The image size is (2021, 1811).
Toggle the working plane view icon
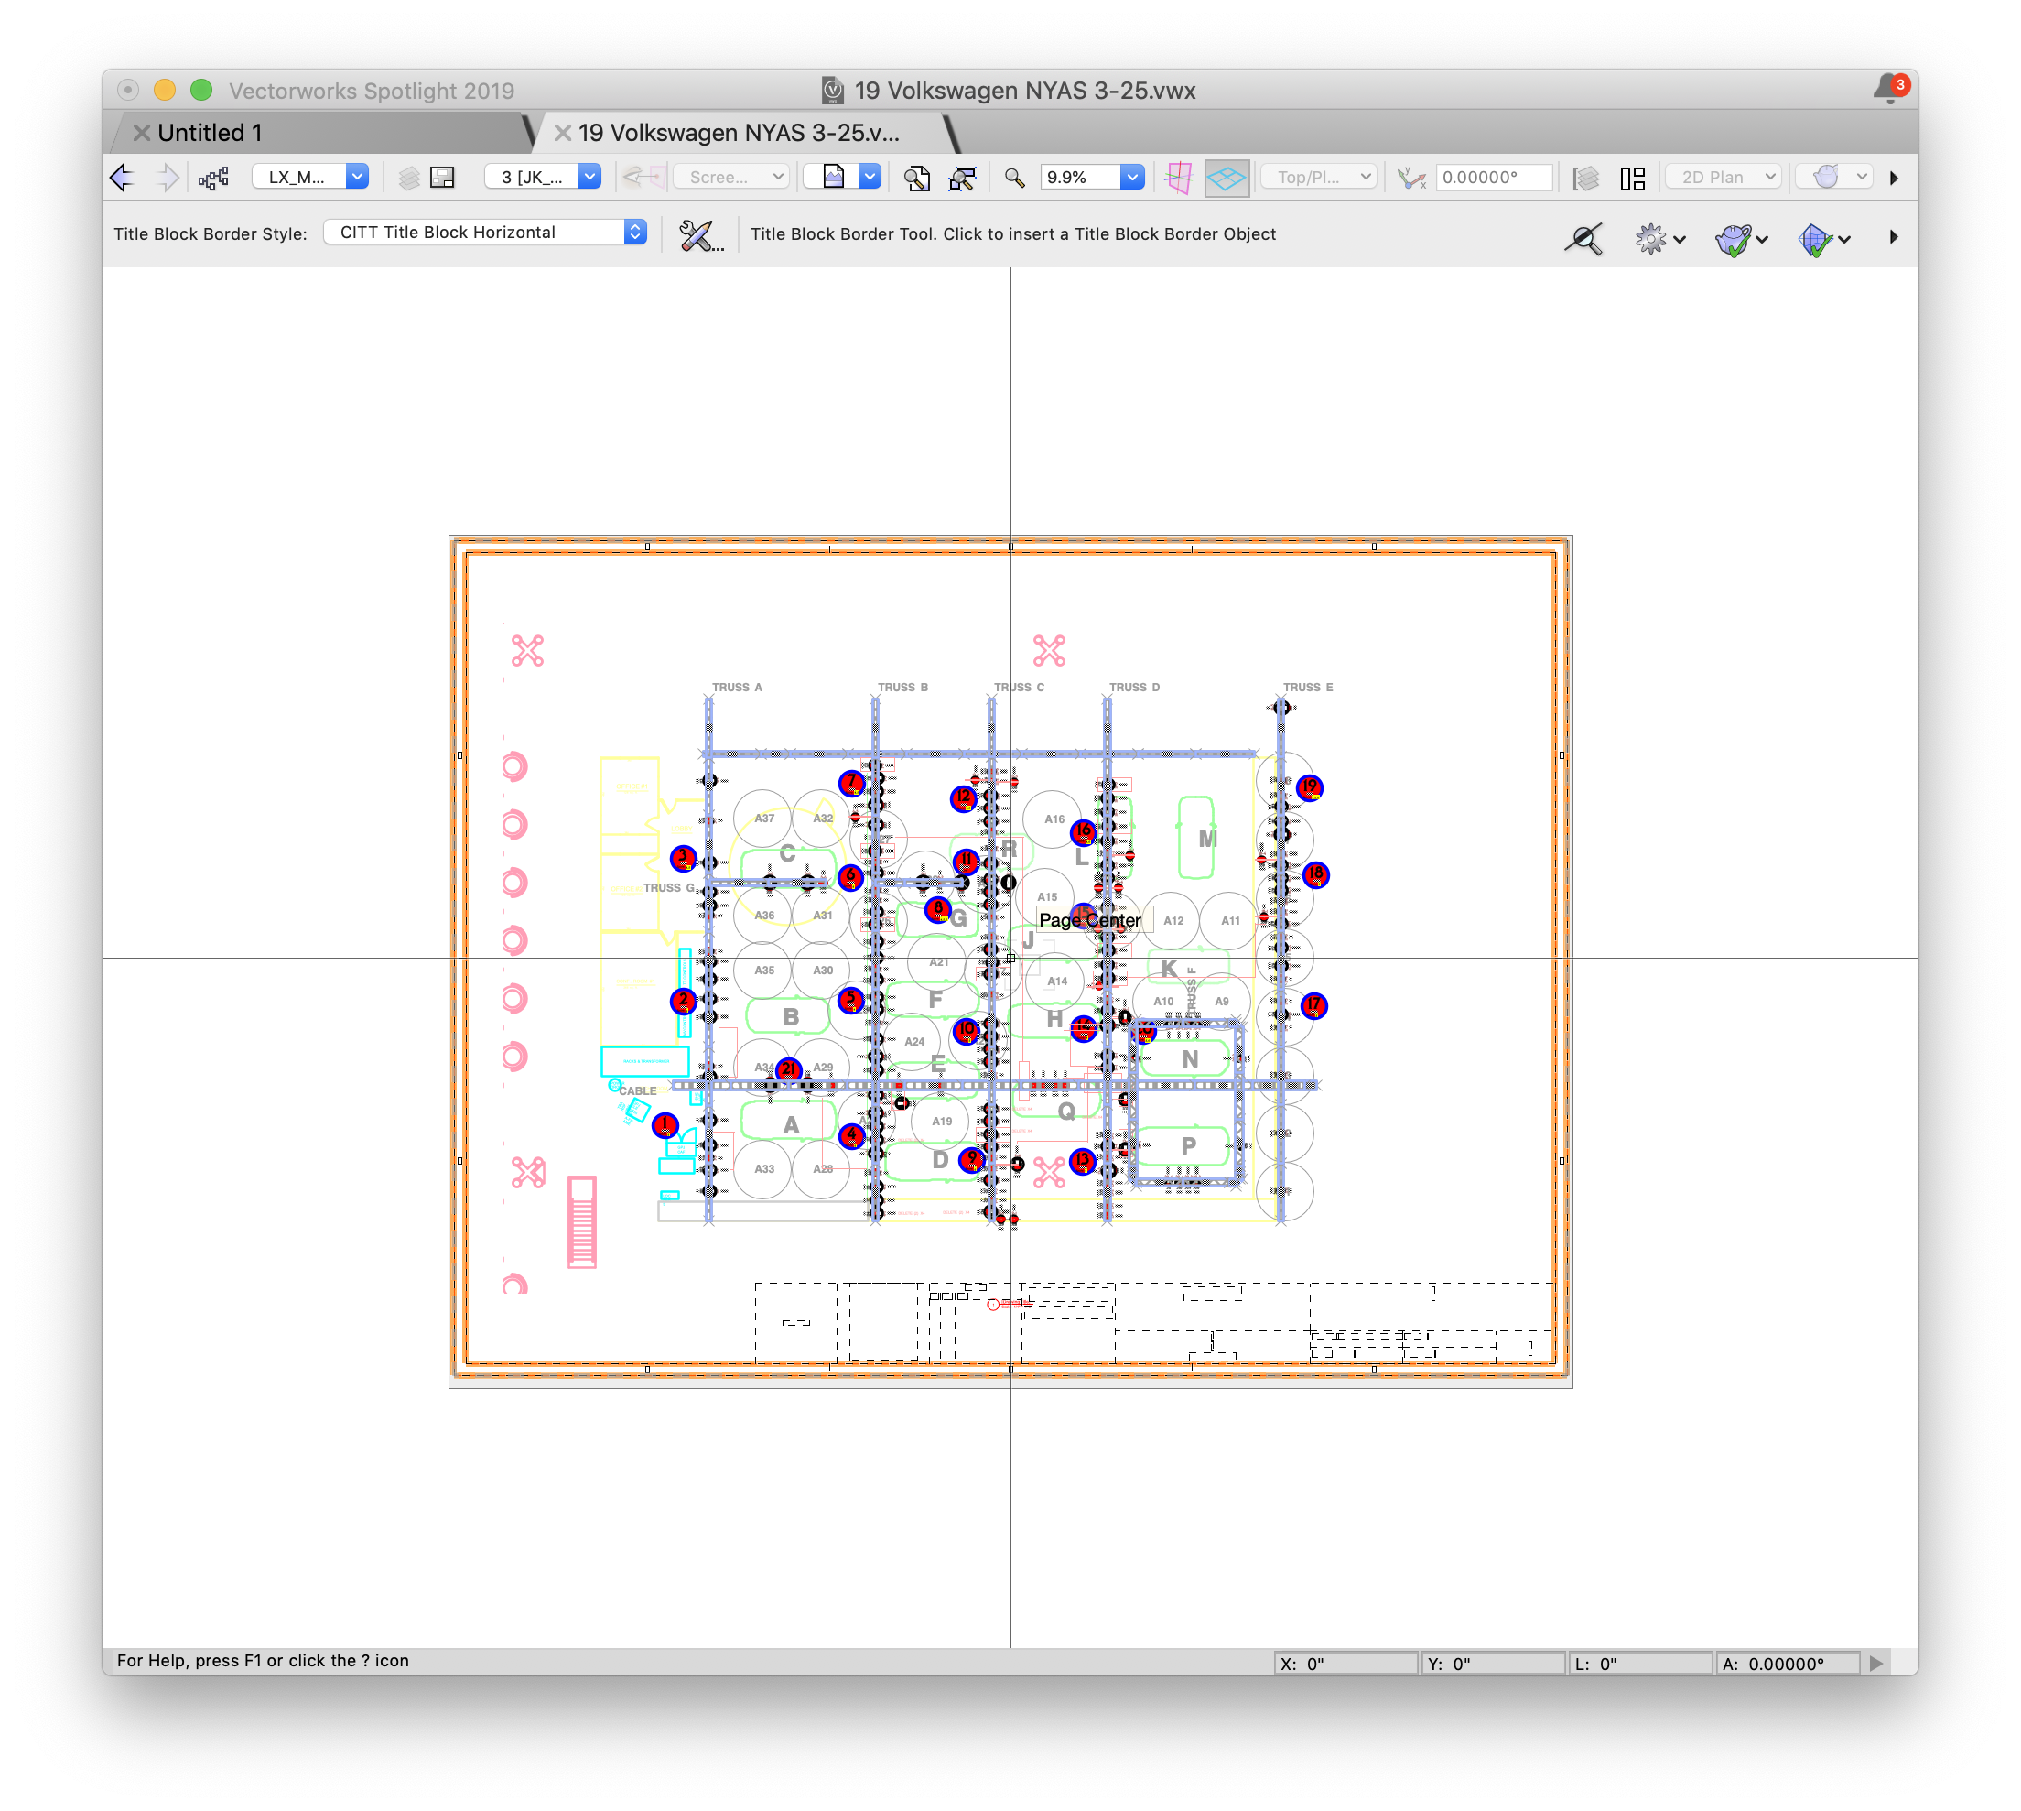click(x=1179, y=177)
